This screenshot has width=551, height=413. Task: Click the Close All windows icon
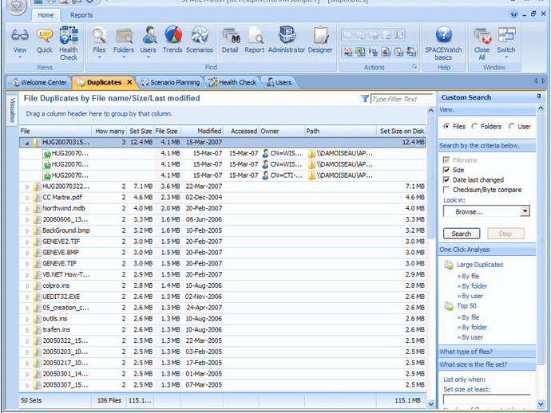[x=482, y=35]
